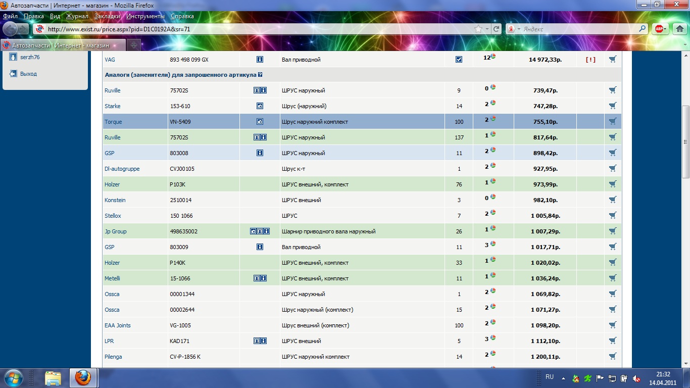Open the Вид menu
Viewport: 690px width, 388px height.
[x=55, y=16]
